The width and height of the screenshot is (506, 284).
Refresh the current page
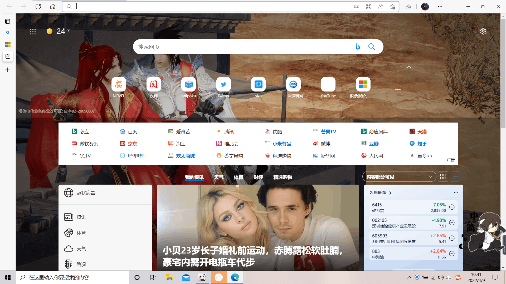click(38, 7)
